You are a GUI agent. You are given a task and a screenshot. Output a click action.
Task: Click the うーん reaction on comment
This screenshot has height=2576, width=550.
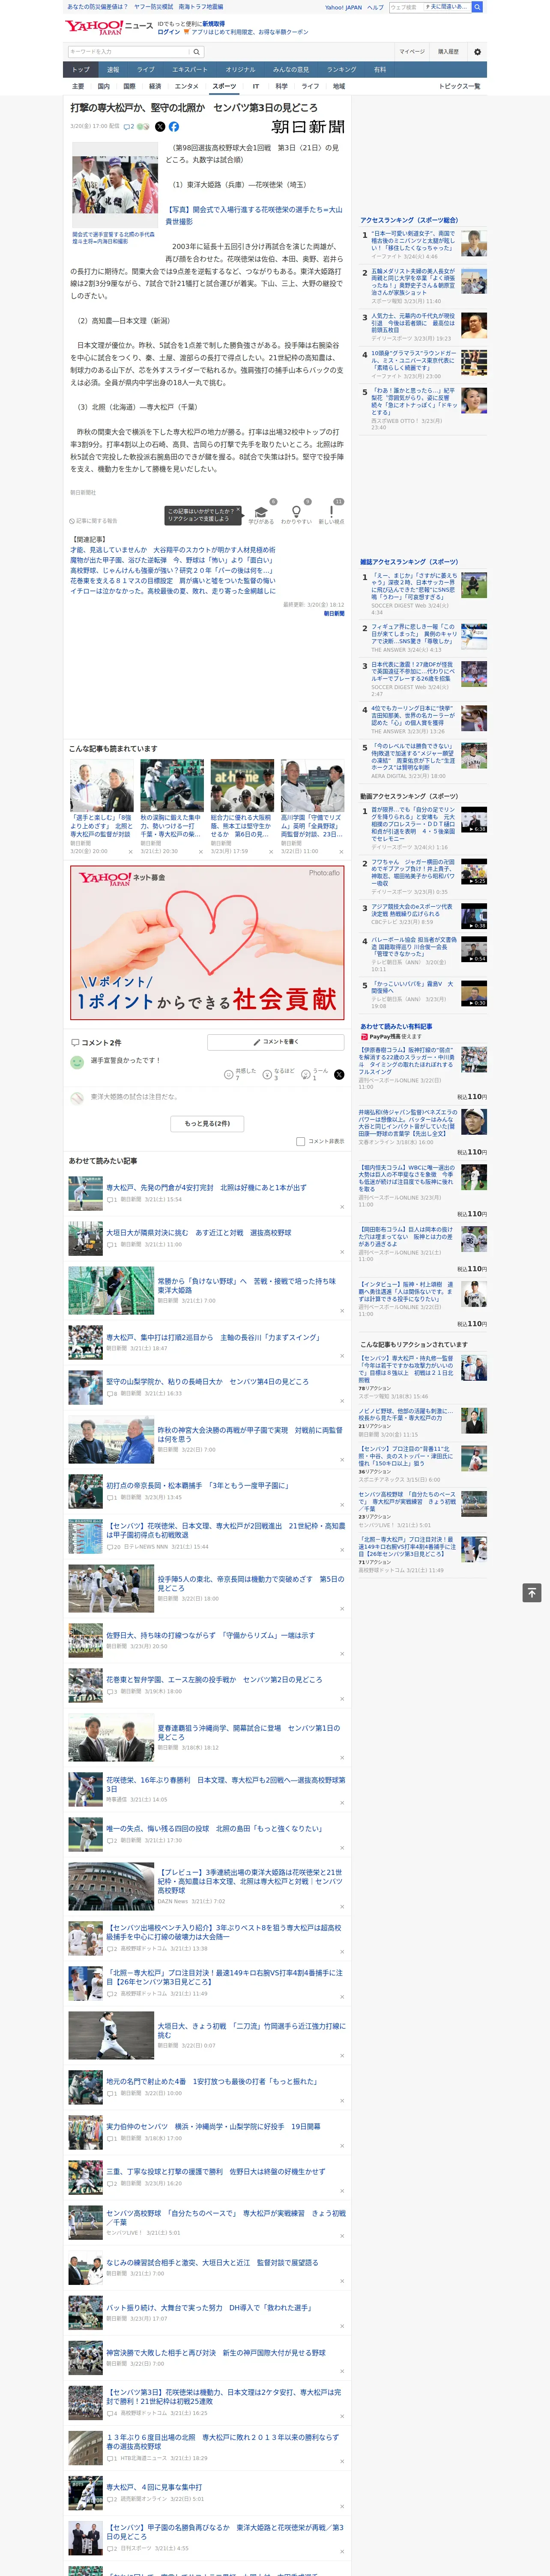click(314, 1074)
